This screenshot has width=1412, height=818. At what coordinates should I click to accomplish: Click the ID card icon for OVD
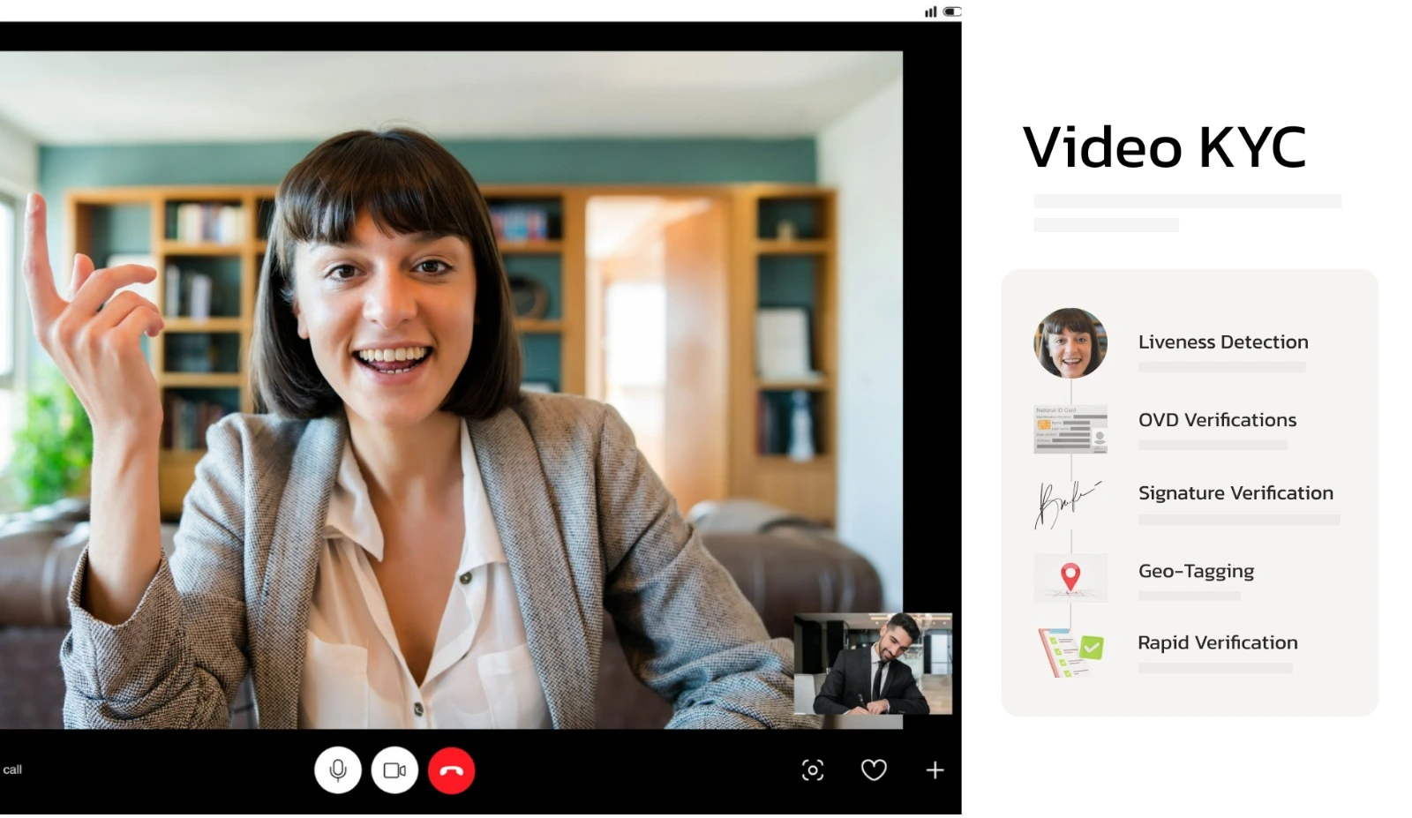point(1070,429)
